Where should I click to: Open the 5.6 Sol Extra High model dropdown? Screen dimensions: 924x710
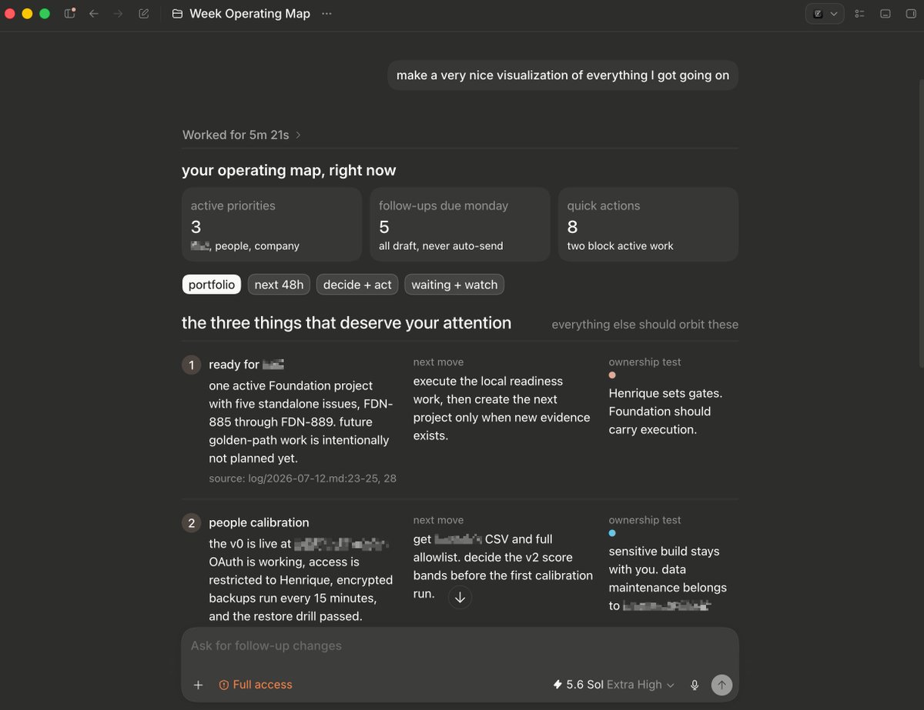614,685
